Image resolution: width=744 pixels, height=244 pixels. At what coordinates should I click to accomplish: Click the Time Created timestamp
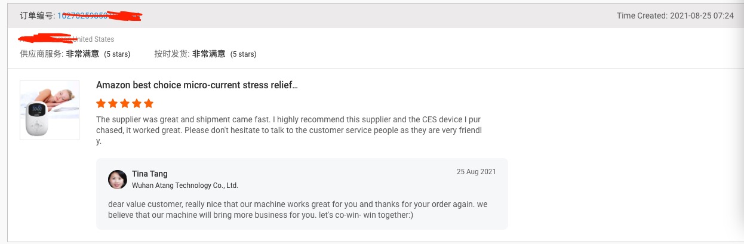[x=675, y=16]
